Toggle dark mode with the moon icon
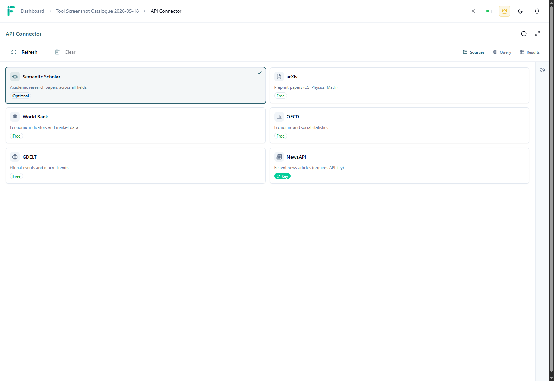The height and width of the screenshot is (381, 554). pyautogui.click(x=520, y=11)
